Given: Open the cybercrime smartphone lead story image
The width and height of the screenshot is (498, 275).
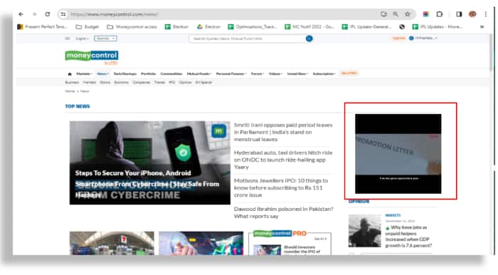Looking at the screenshot, I should (150, 162).
